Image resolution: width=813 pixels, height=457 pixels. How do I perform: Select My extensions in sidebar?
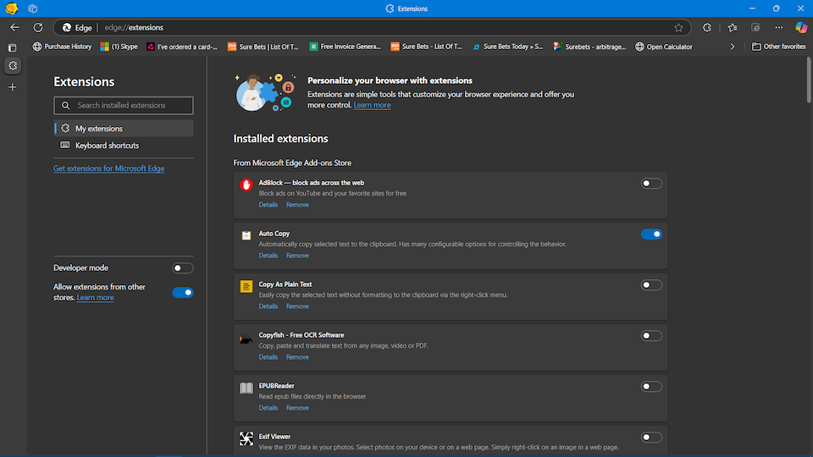(124, 129)
